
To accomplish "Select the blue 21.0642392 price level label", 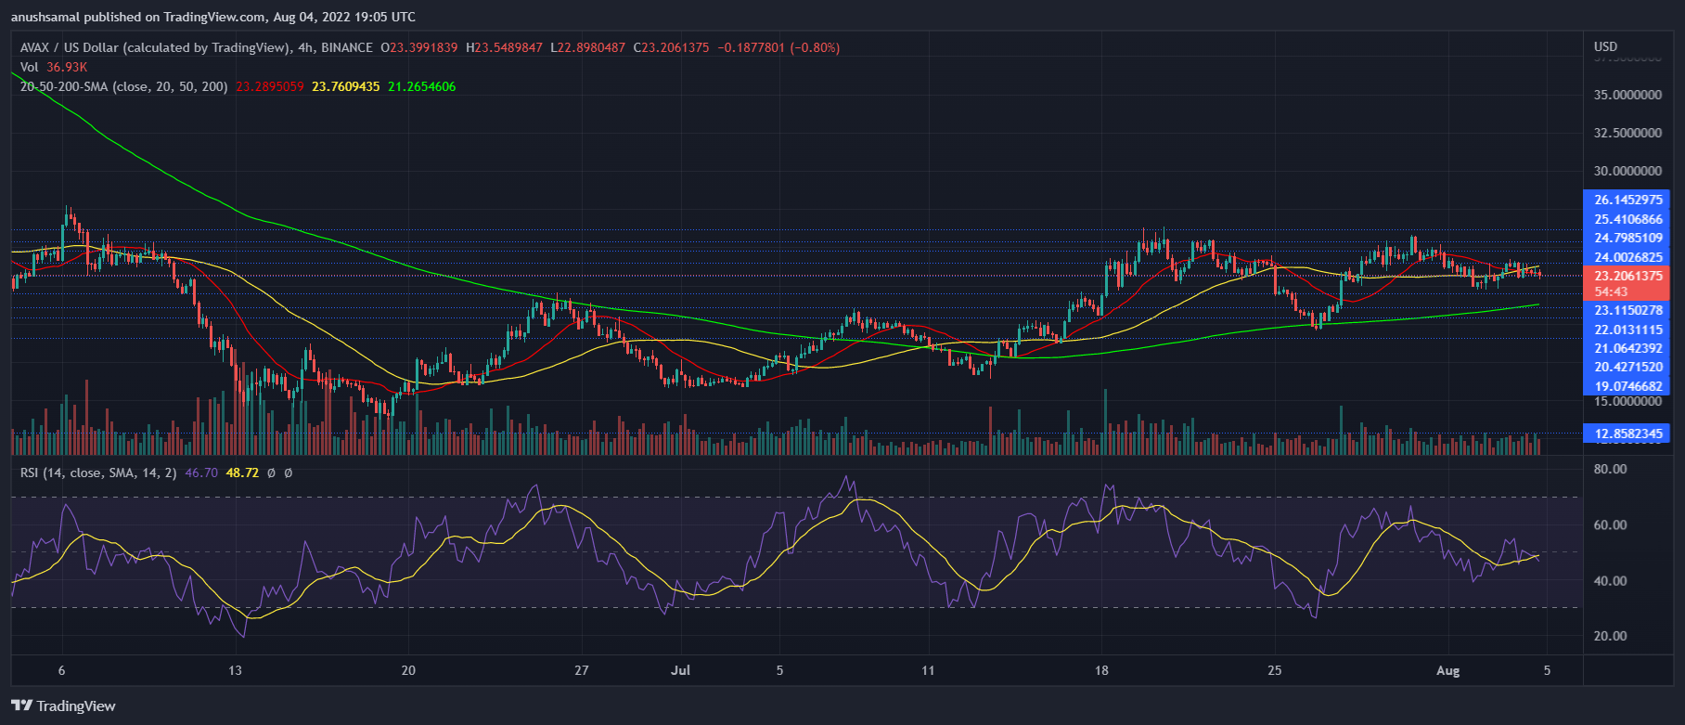I will coord(1627,348).
